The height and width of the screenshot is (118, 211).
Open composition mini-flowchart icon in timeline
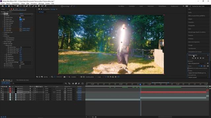point(66,84)
